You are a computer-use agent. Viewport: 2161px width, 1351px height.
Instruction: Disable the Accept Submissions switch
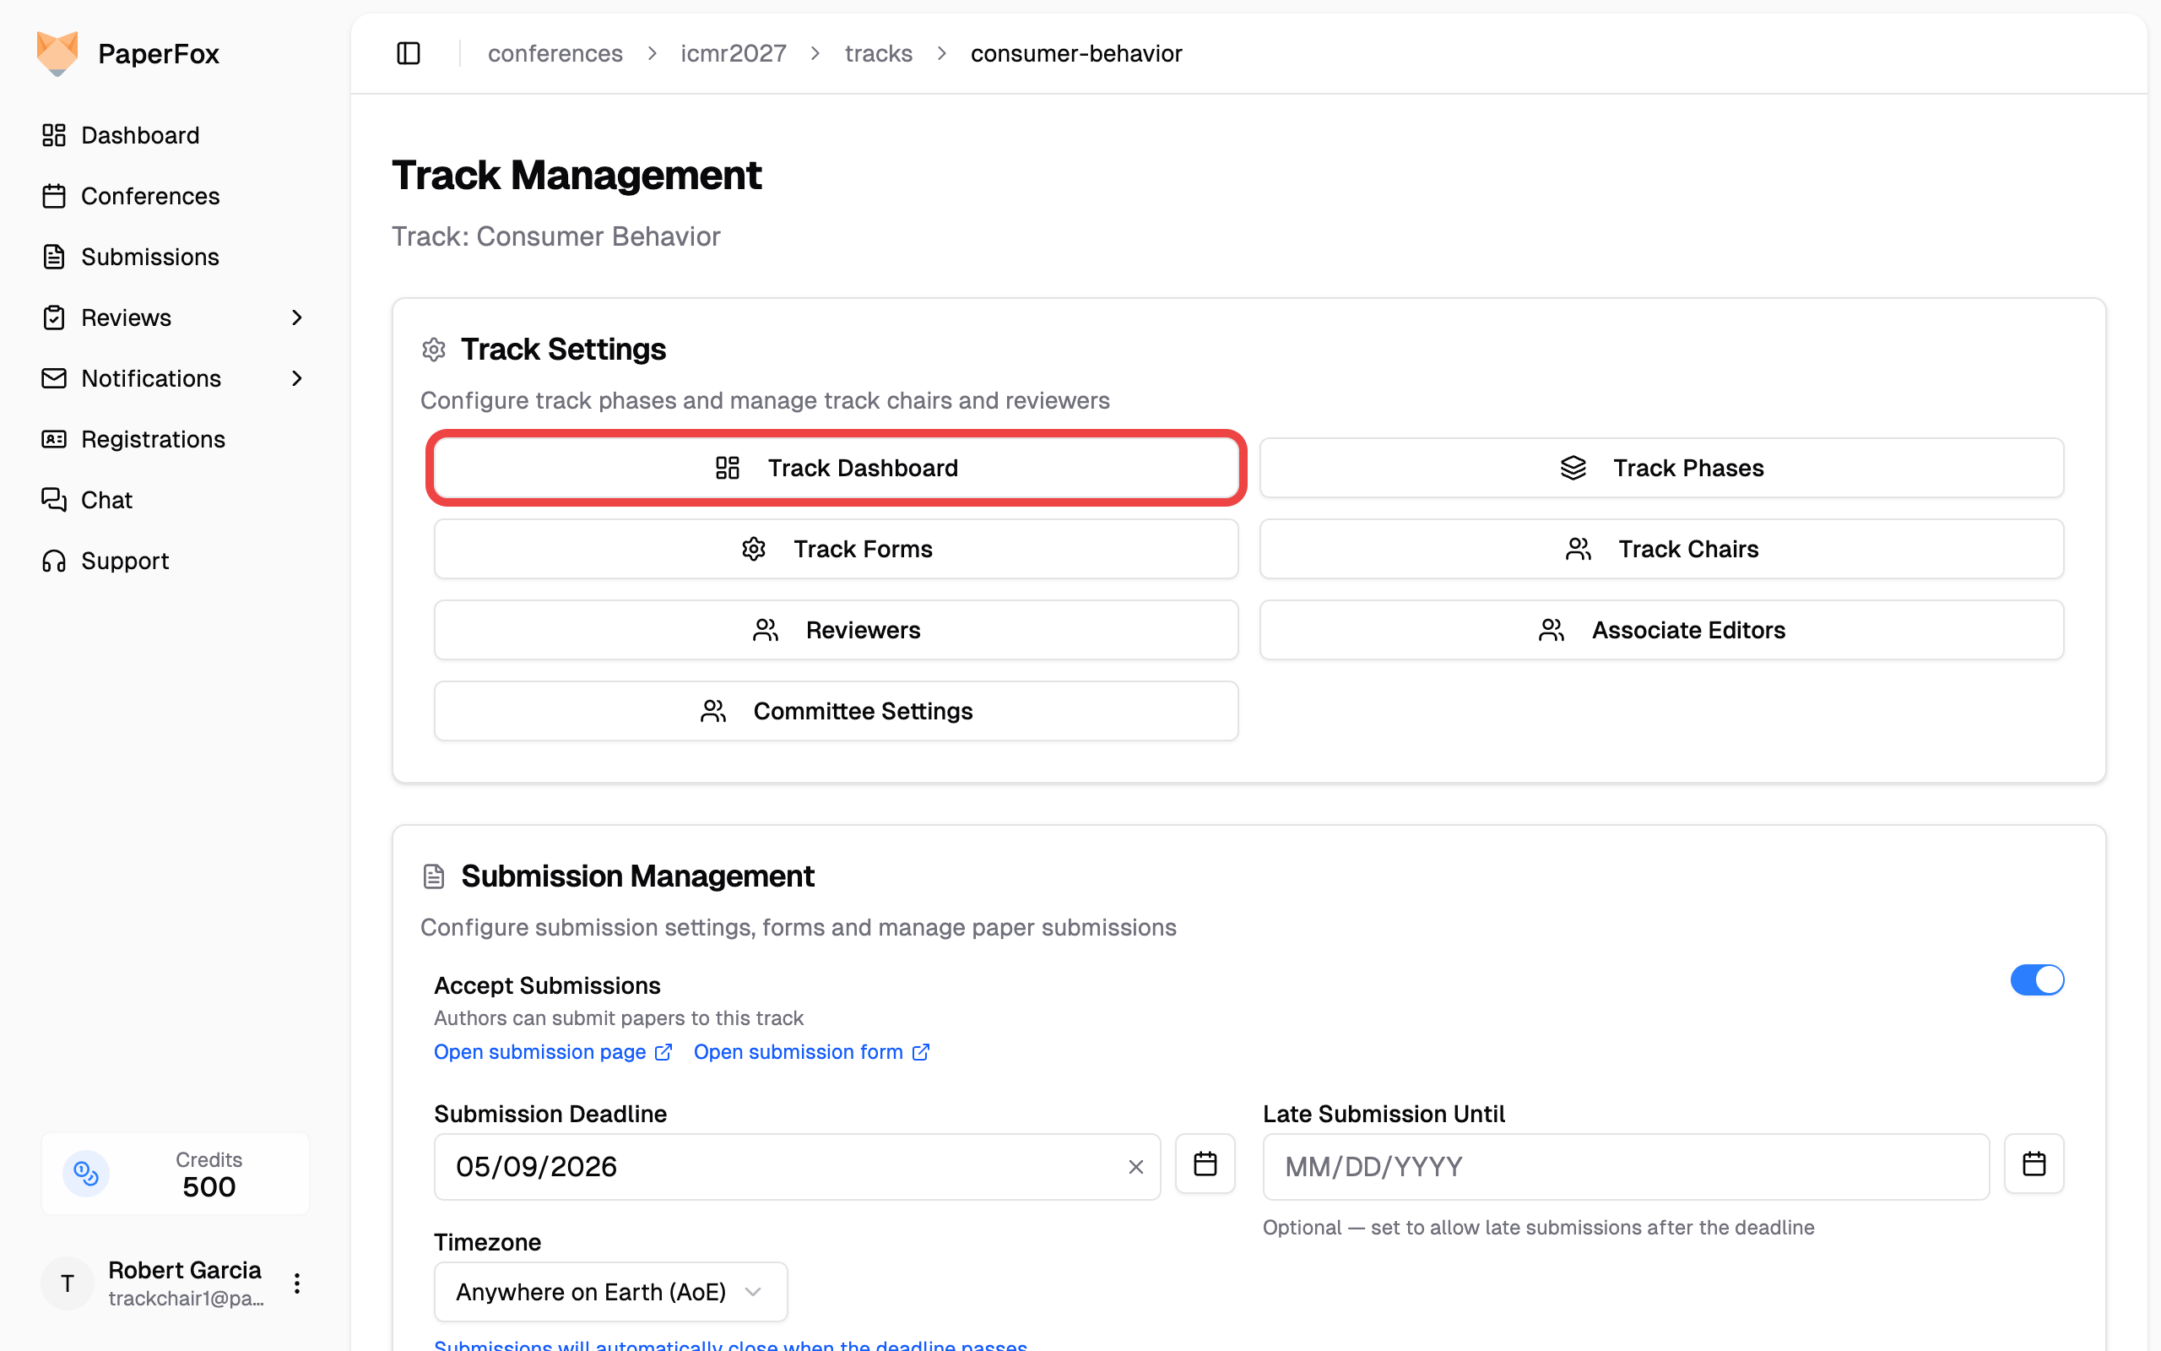pos(2036,980)
